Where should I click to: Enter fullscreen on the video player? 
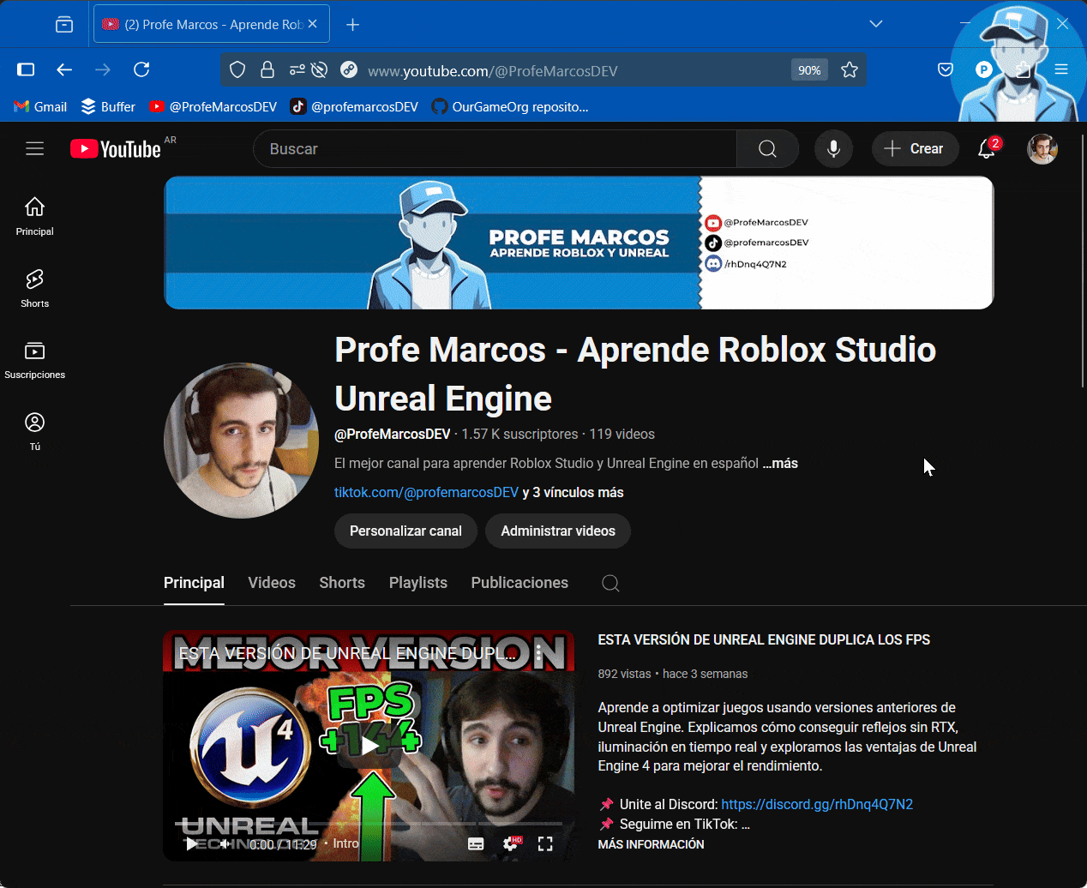click(x=545, y=844)
